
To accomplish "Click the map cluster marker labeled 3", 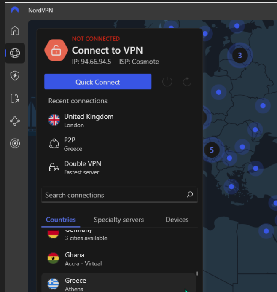I will coord(240,55).
